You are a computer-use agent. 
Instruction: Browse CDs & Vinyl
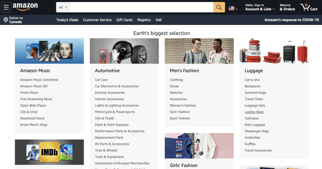tap(29, 112)
